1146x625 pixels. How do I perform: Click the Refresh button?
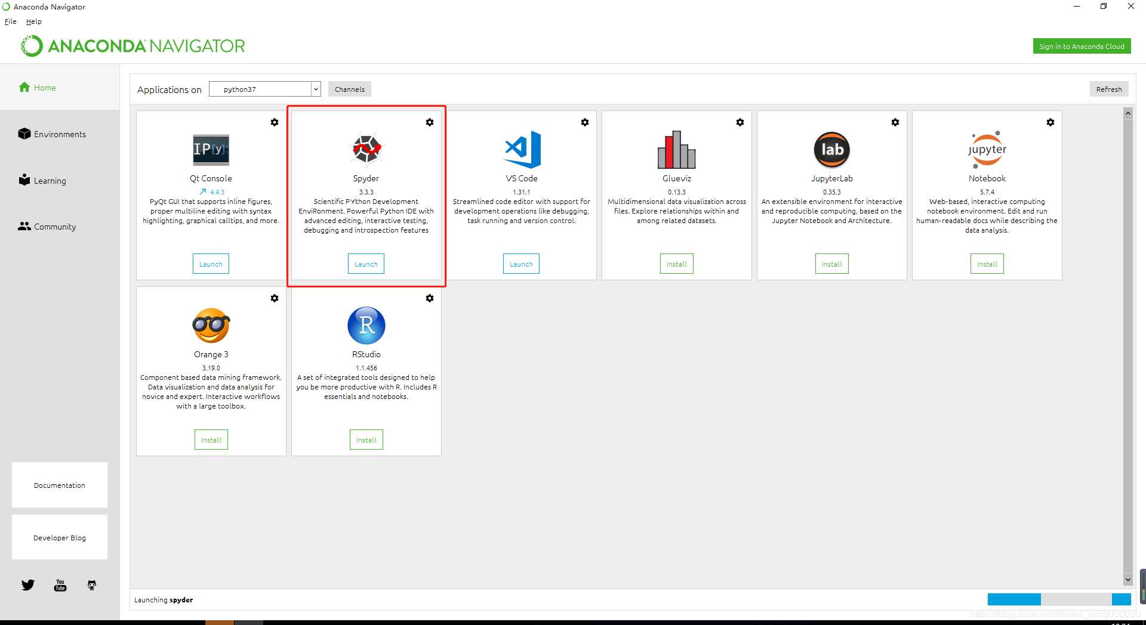click(1109, 89)
